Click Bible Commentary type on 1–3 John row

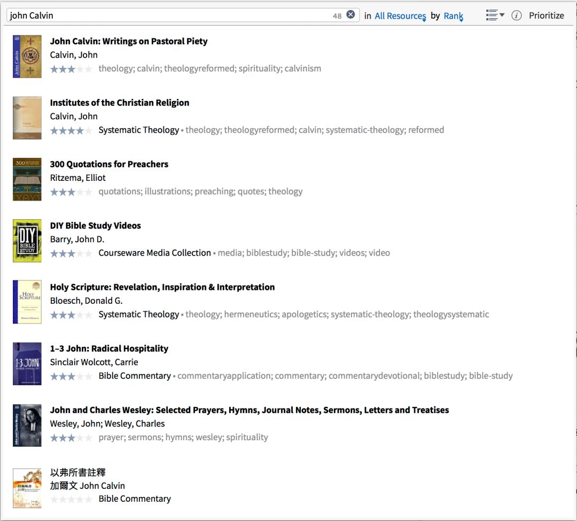tap(135, 376)
